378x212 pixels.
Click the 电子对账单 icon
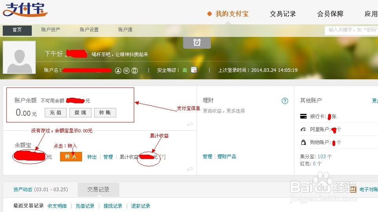[353, 189]
